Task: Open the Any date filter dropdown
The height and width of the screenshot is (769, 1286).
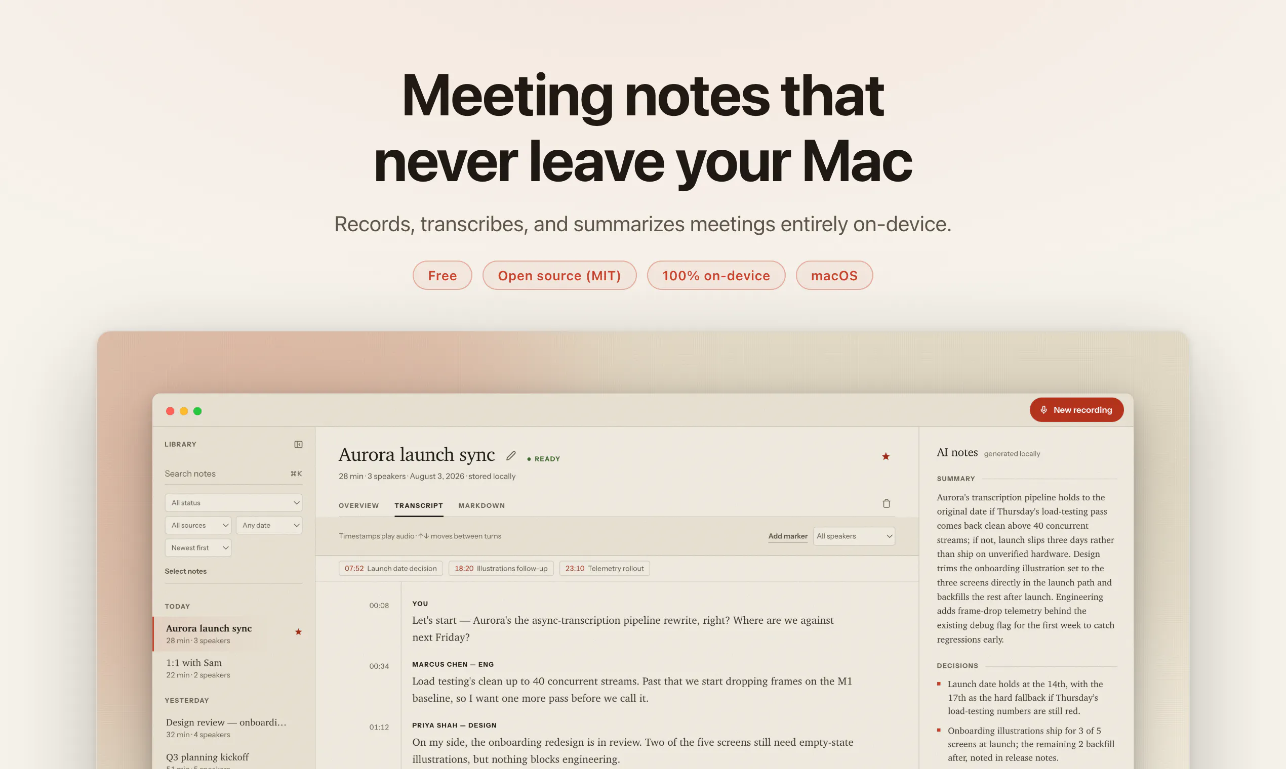Action: [269, 525]
